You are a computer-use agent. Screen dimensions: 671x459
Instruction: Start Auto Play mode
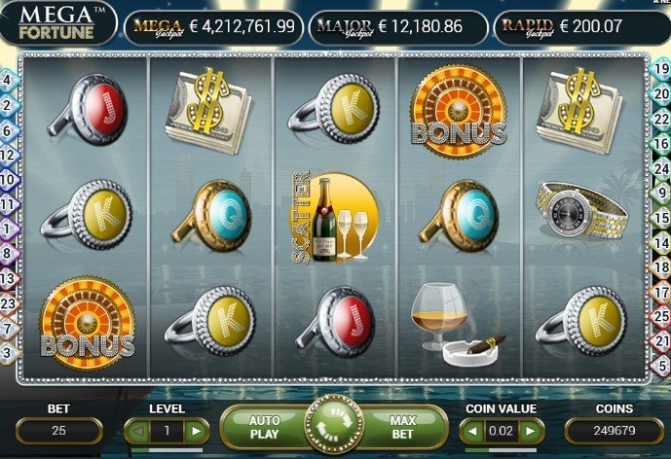(x=265, y=427)
